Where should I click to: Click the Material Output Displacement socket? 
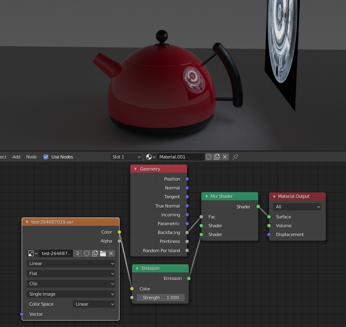tap(269, 234)
